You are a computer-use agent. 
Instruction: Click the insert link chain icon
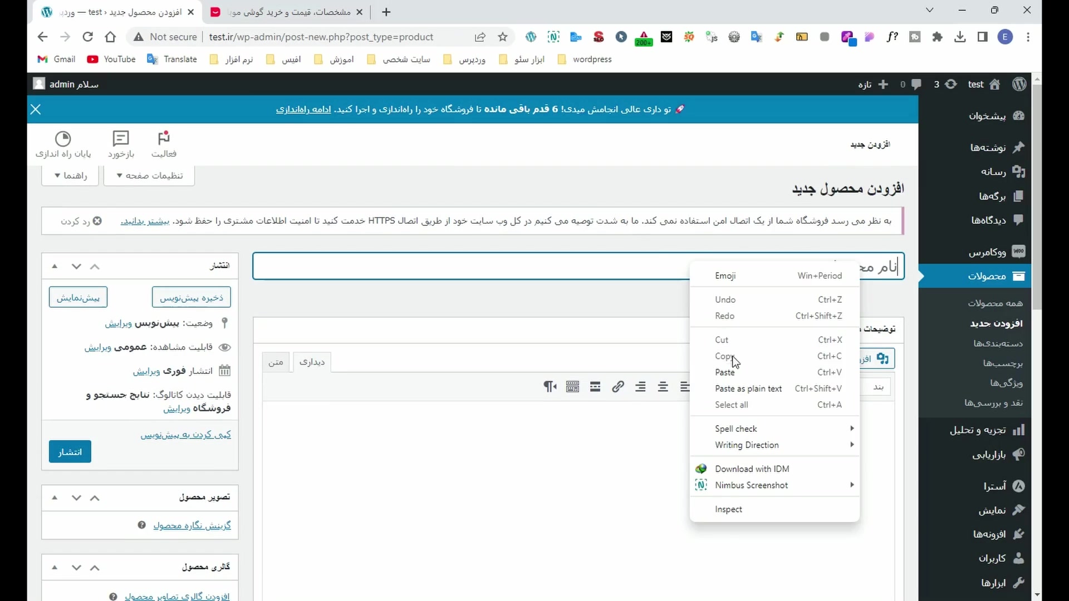[617, 387]
